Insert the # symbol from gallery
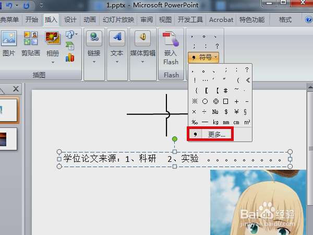Screen dimensions: 313x235 point(225,91)
